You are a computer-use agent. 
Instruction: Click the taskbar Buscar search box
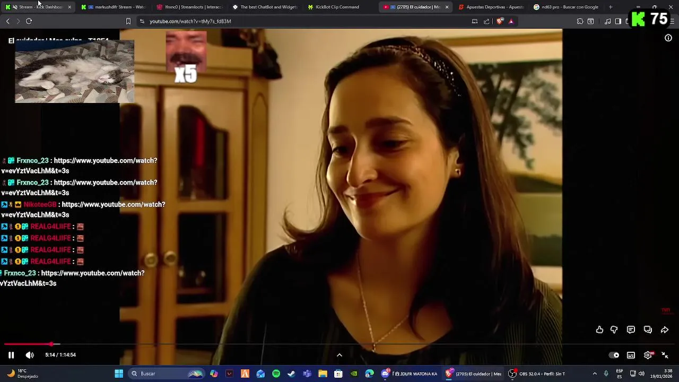[x=167, y=374]
